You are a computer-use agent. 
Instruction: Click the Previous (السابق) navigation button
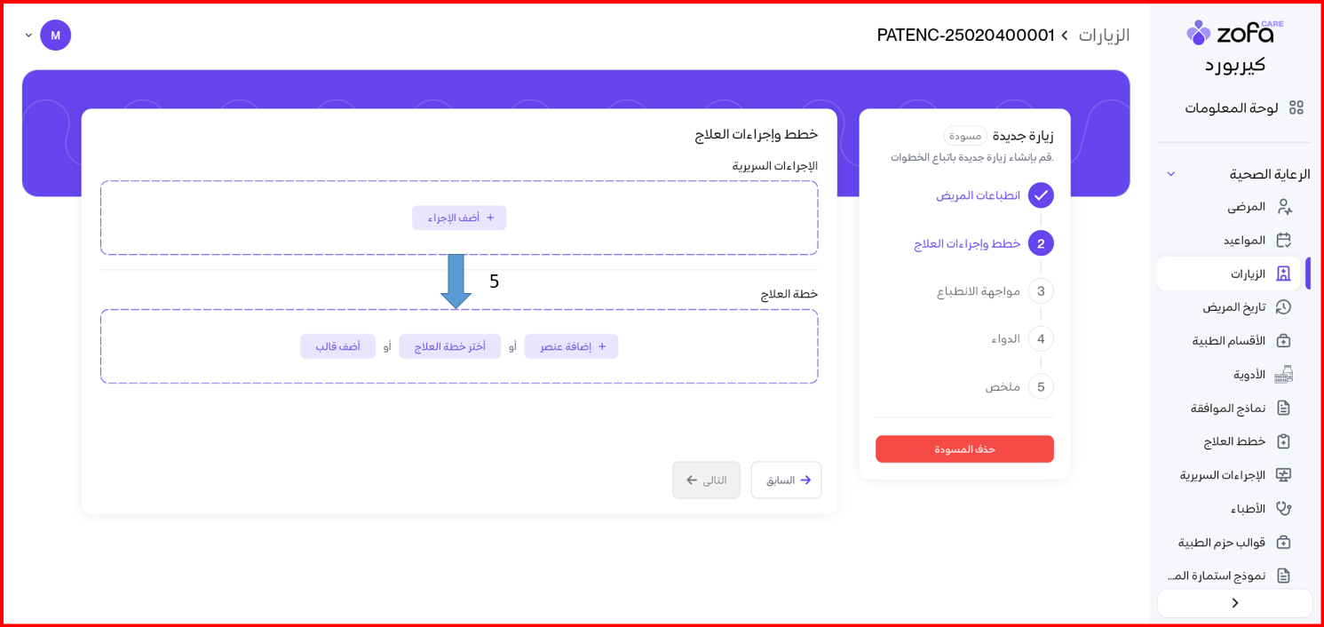[x=786, y=480]
